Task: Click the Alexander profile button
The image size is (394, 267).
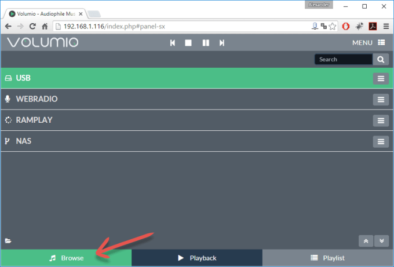Action: (x=319, y=5)
